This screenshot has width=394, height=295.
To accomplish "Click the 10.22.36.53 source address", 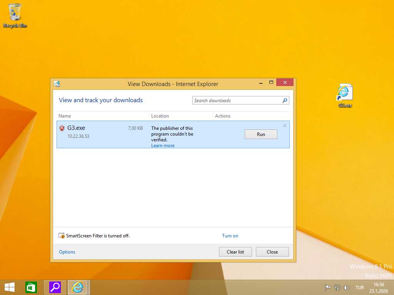I will click(x=78, y=136).
